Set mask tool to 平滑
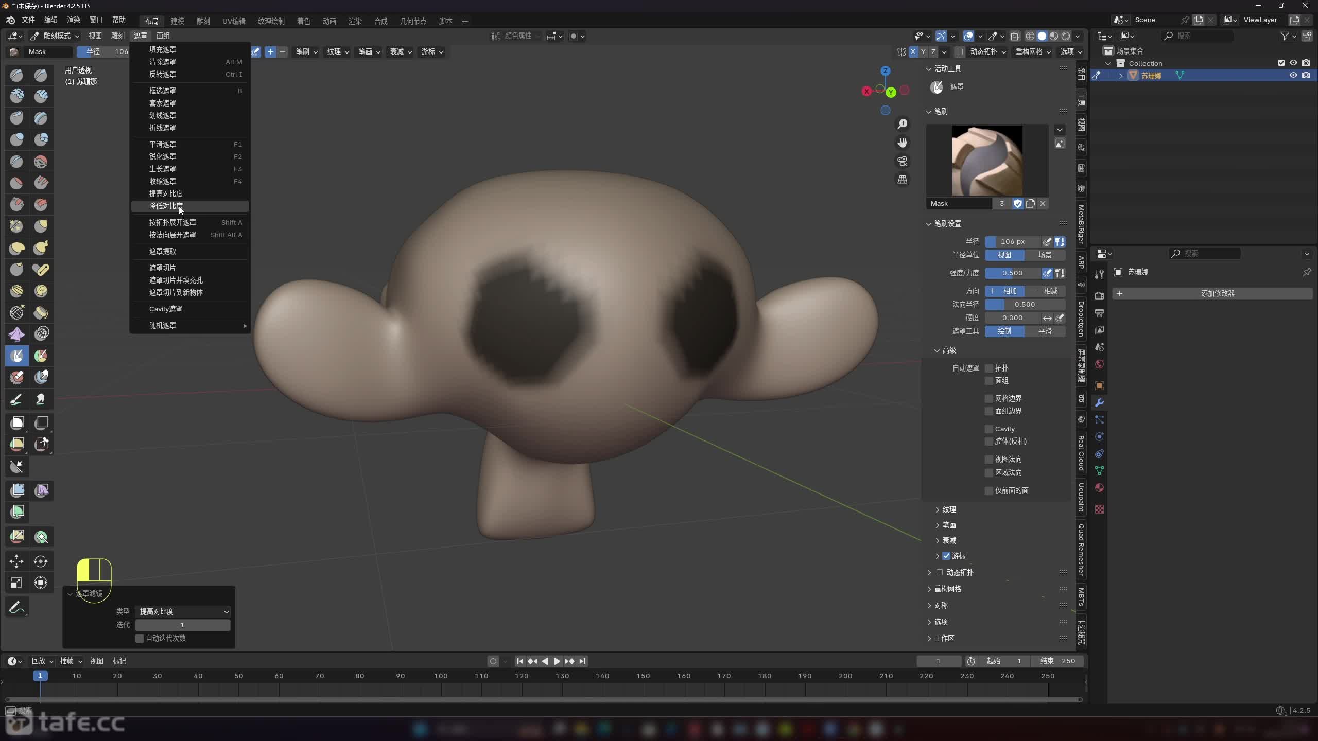 (1045, 331)
